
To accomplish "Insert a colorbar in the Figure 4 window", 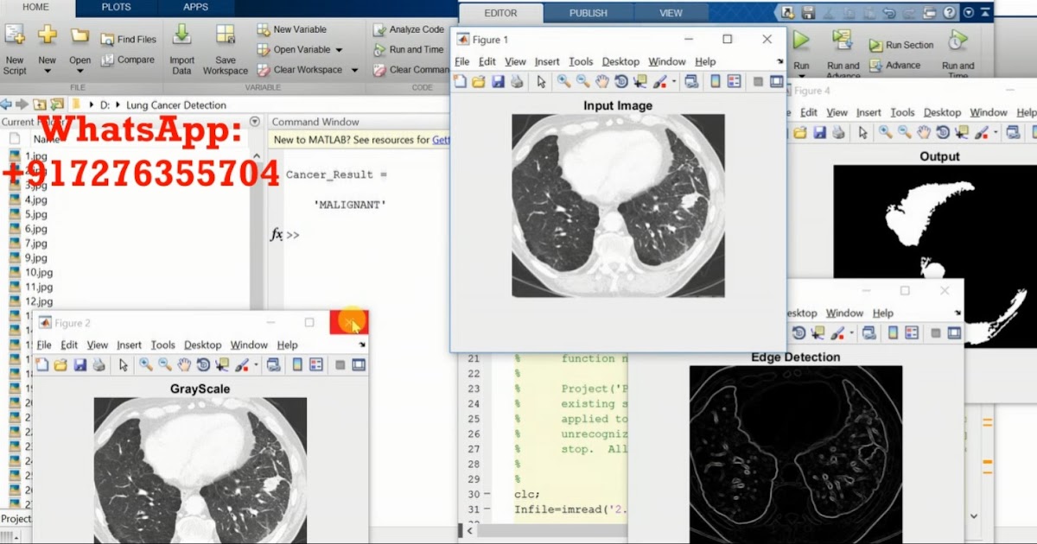I will [1034, 131].
